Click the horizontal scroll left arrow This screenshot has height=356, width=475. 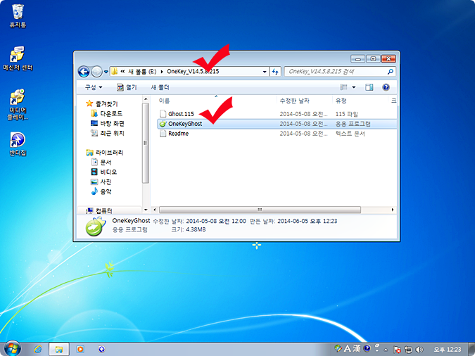[x=155, y=210]
